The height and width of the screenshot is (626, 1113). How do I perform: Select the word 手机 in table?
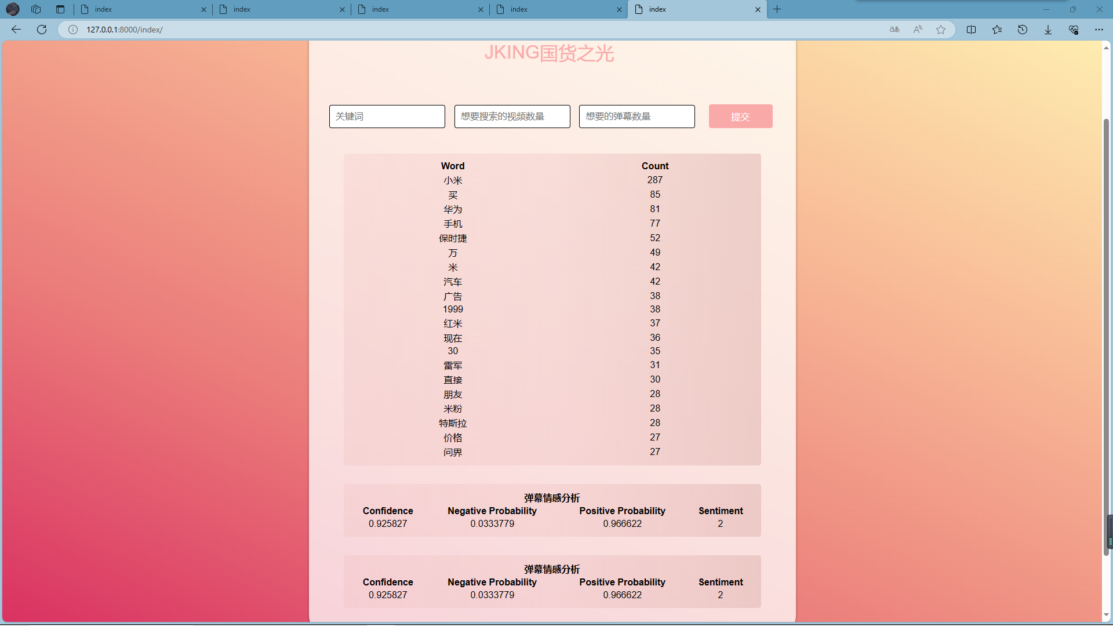(x=453, y=224)
